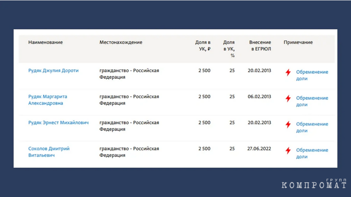The width and height of the screenshot is (351, 197).
Task: Open Соколов Дмитрий Витальевич profile link
Action: click(49, 152)
